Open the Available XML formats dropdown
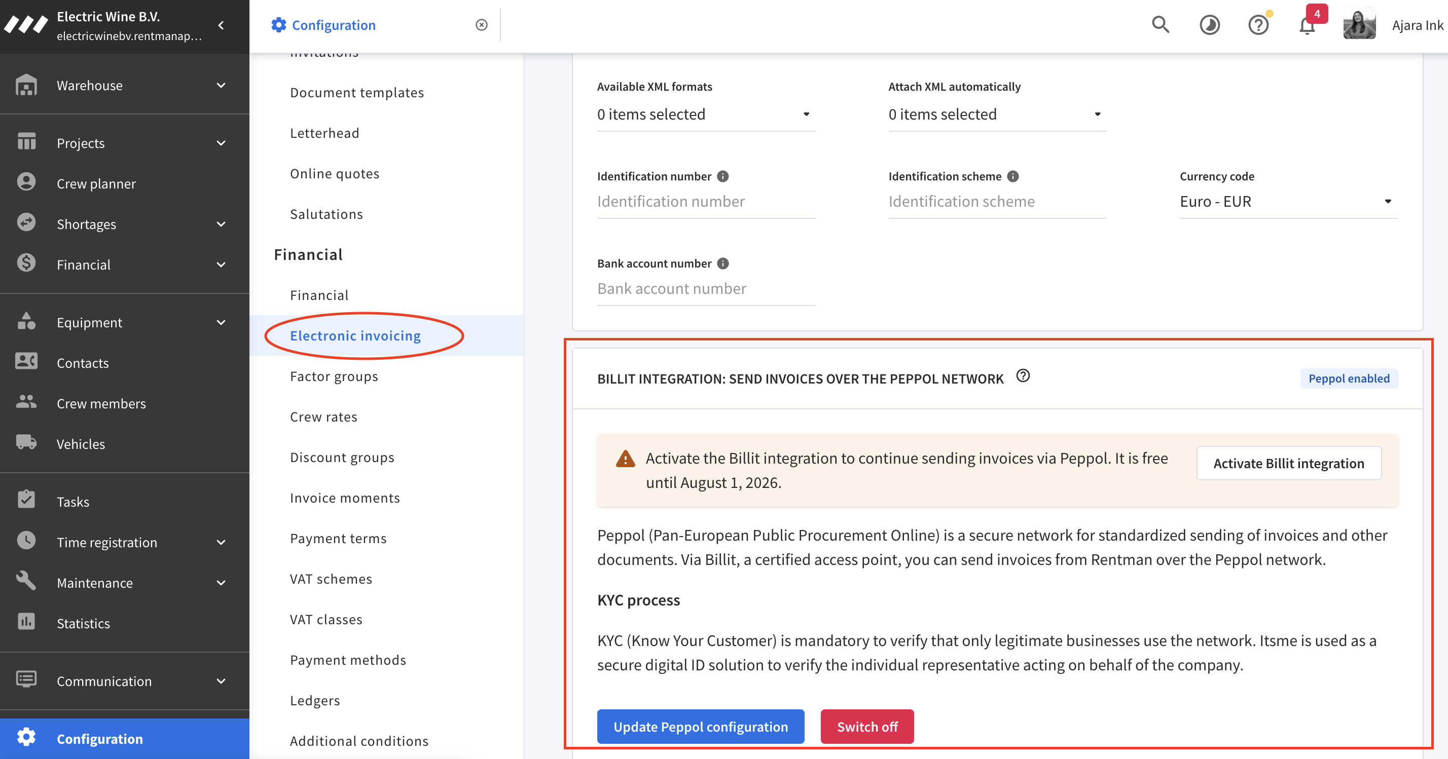 coord(706,115)
